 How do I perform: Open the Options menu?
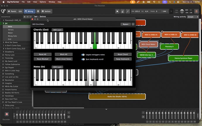43,2
